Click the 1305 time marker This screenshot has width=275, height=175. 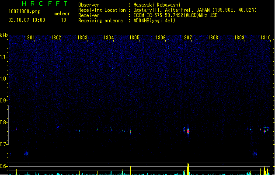(134, 38)
